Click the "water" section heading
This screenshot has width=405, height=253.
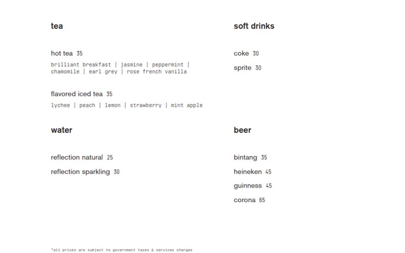pos(61,130)
